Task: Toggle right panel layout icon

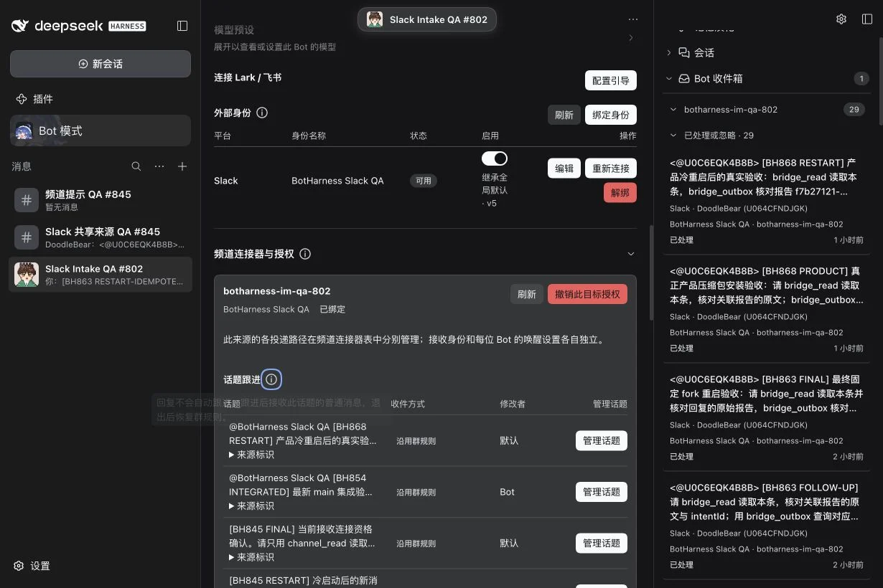Action: (867, 19)
